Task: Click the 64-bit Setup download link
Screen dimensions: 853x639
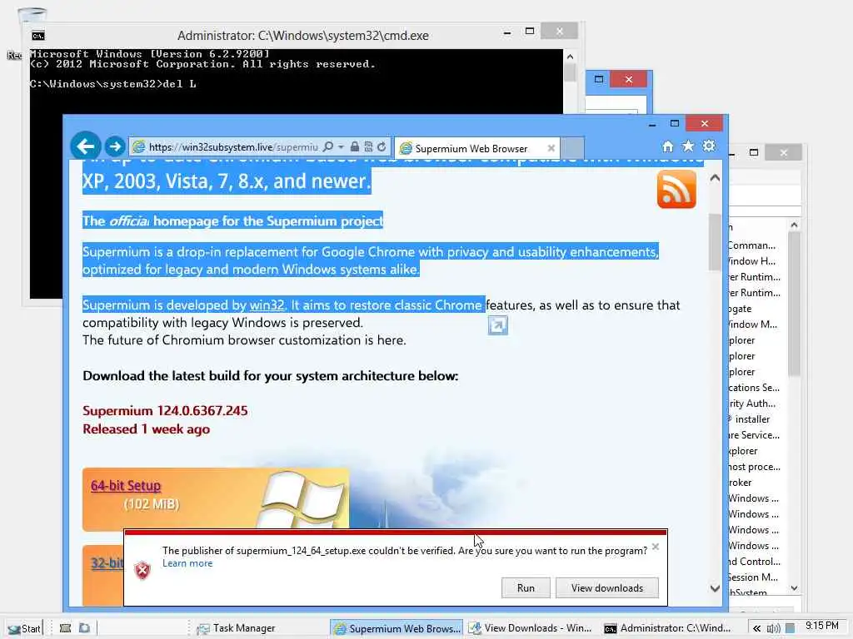Action: 126,485
